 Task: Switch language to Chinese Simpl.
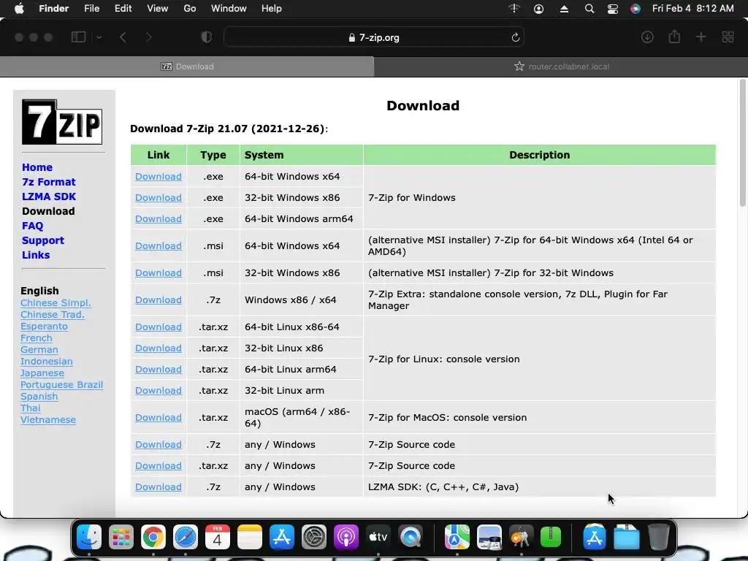coord(56,303)
